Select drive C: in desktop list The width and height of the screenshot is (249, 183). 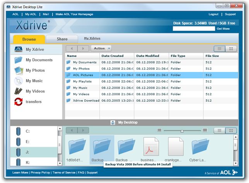(x=34, y=131)
